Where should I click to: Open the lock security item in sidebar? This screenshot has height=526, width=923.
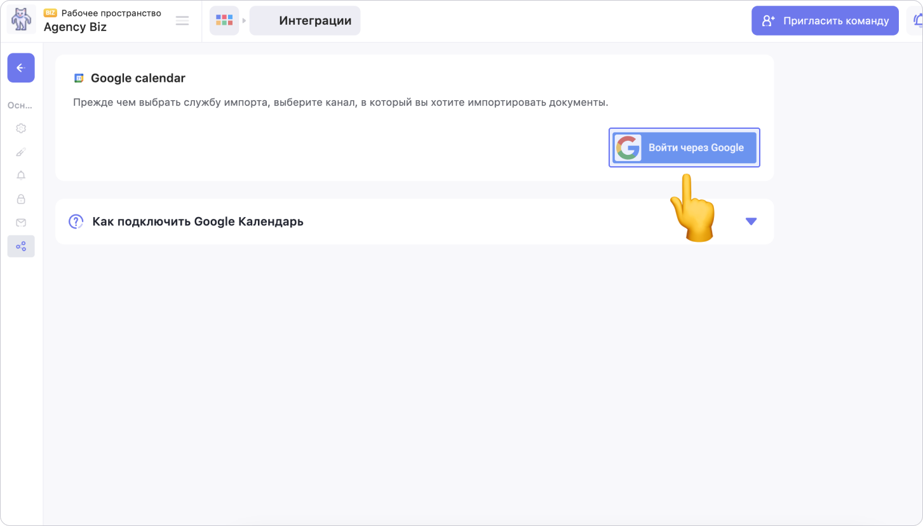pos(21,199)
